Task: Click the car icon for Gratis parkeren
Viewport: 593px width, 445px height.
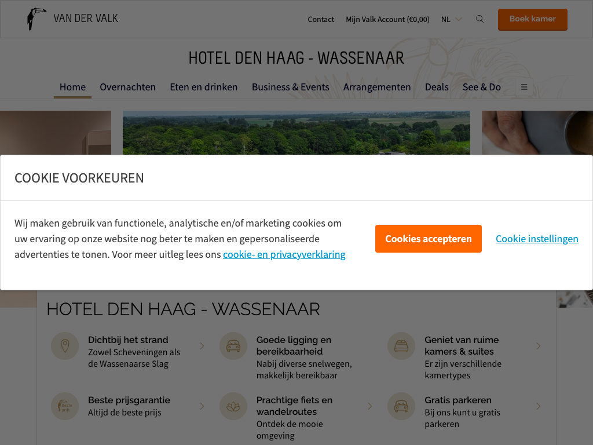Action: coord(401,406)
